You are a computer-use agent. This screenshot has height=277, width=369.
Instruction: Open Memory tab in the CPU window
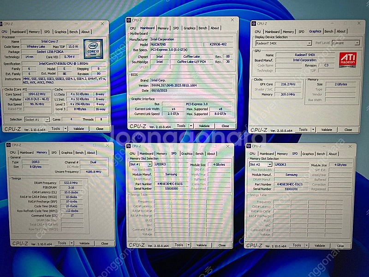(x=34, y=32)
